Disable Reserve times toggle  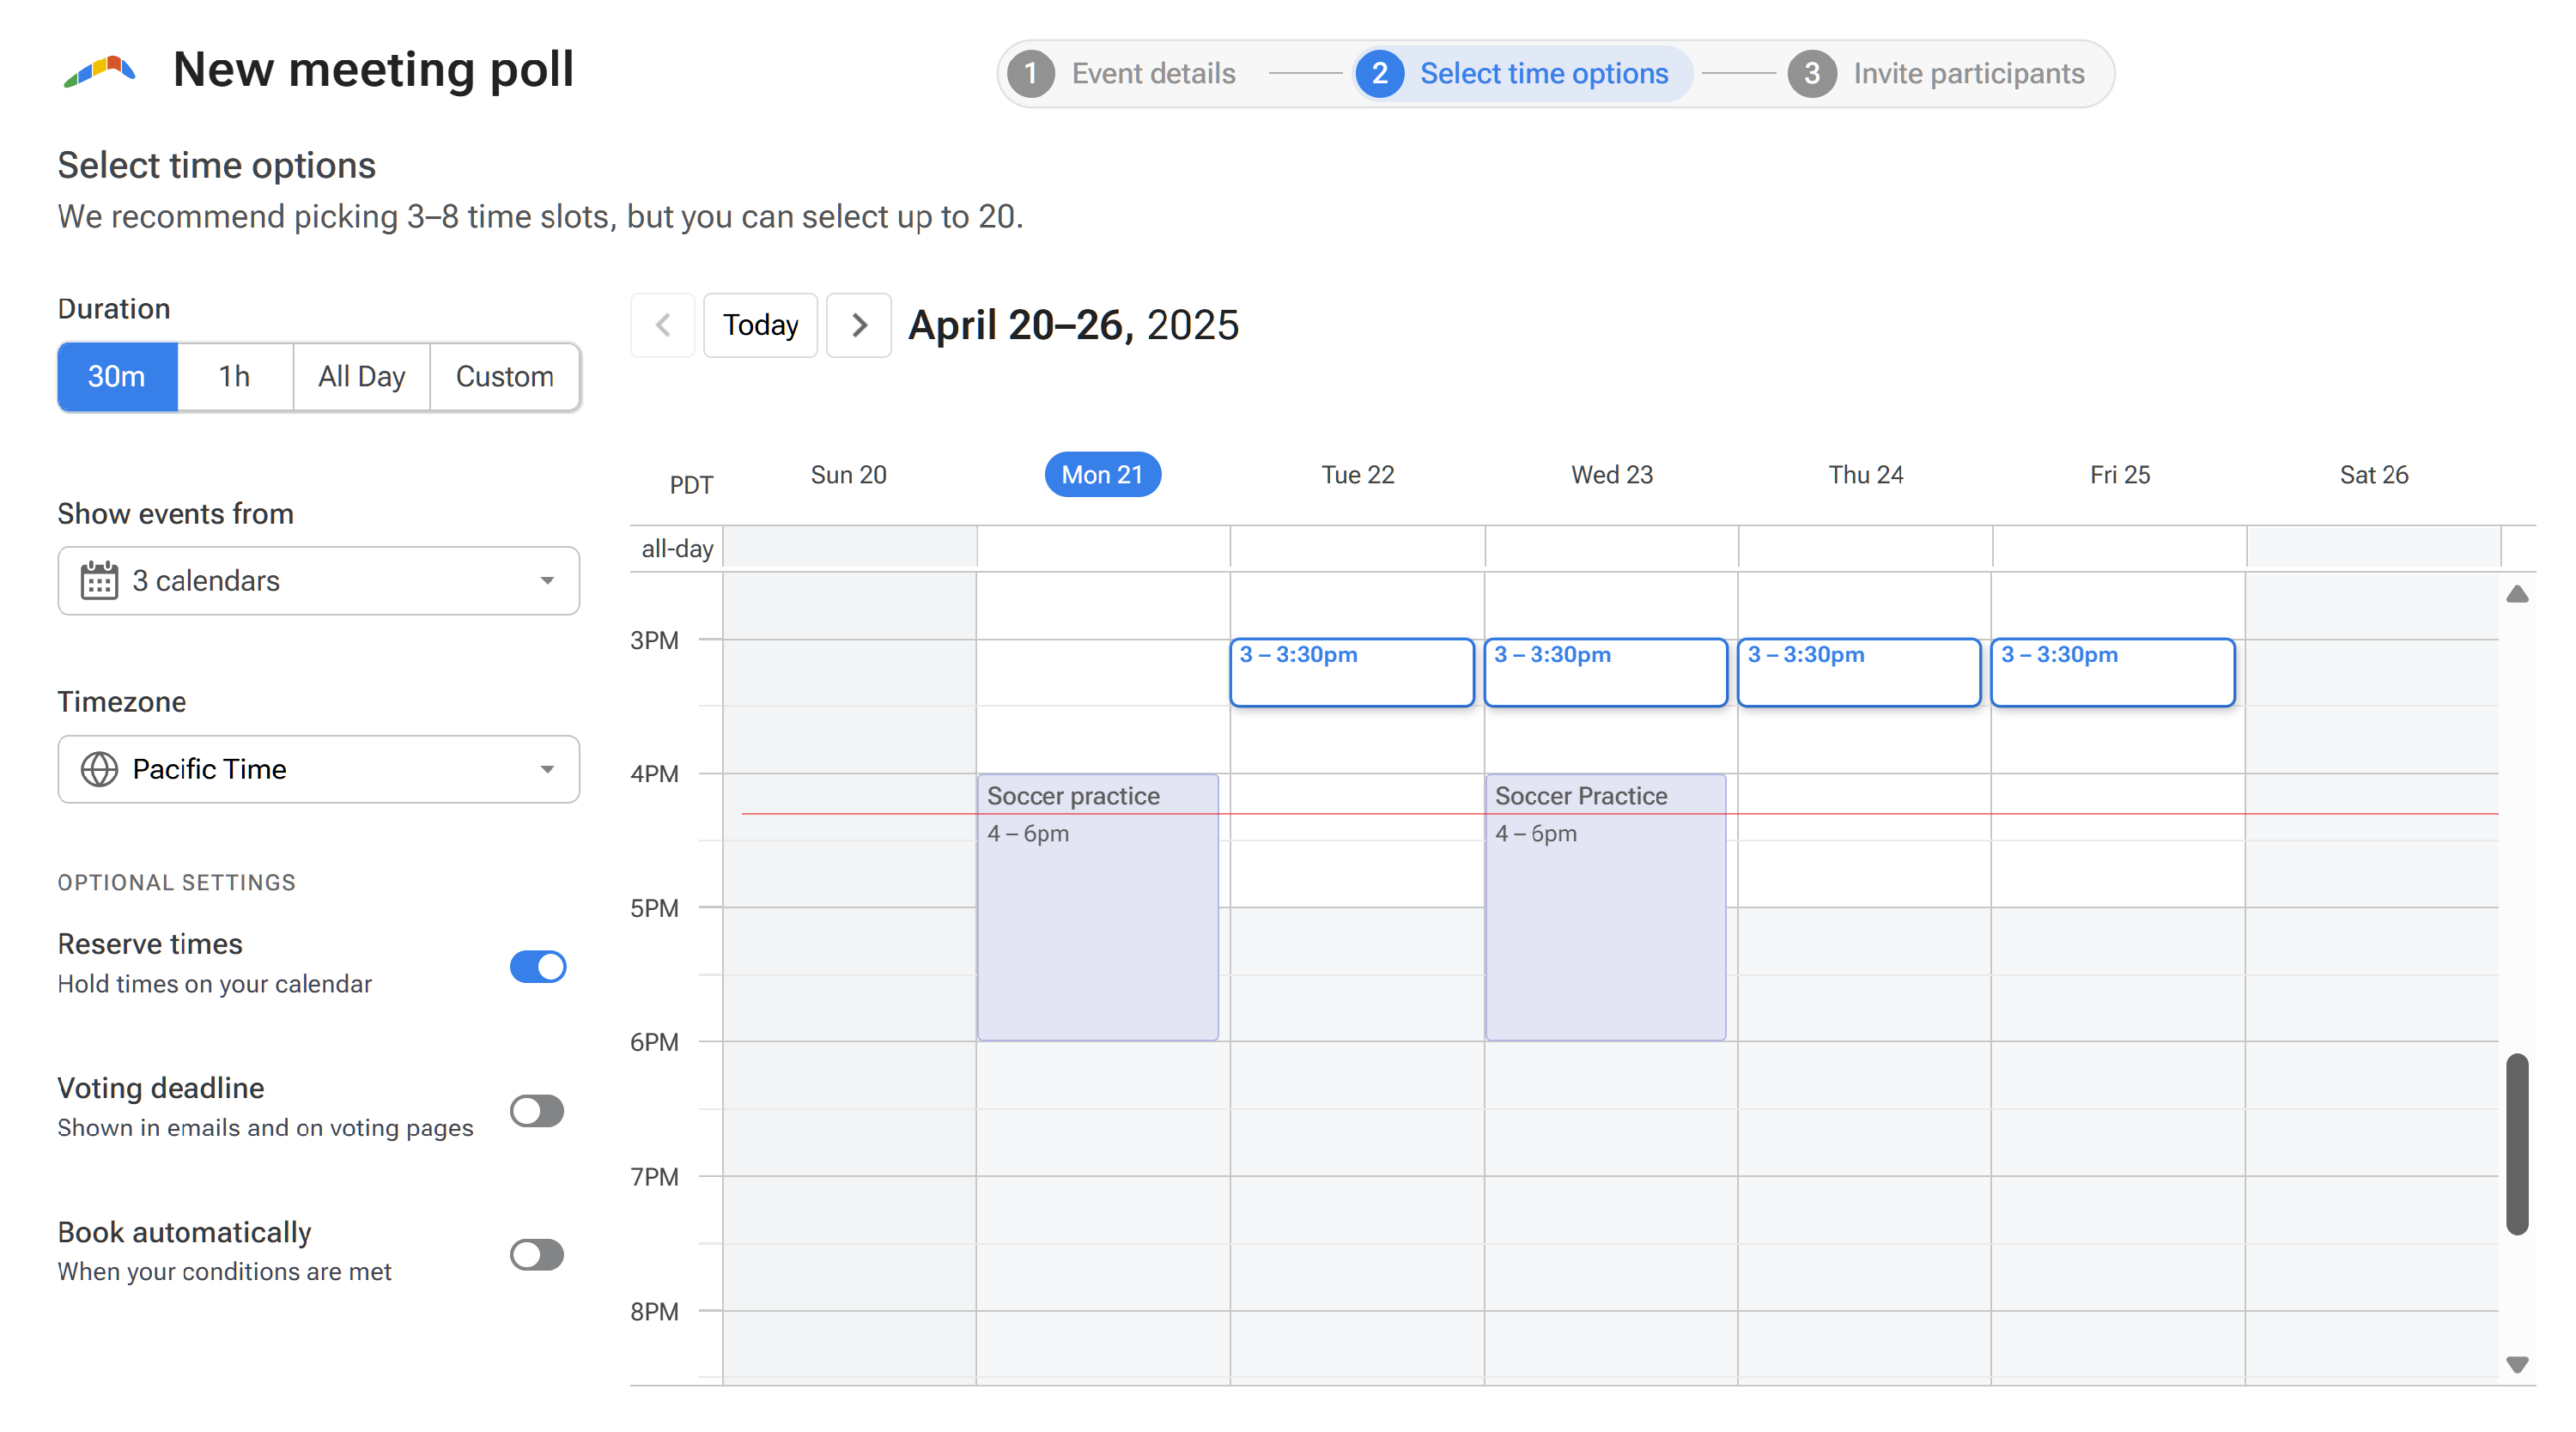pos(538,966)
